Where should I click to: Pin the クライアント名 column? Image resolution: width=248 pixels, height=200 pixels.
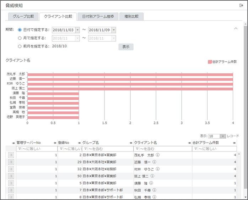(189, 143)
